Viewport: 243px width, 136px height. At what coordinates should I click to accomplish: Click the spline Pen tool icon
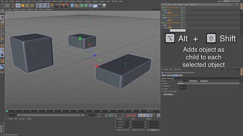click(77, 6)
